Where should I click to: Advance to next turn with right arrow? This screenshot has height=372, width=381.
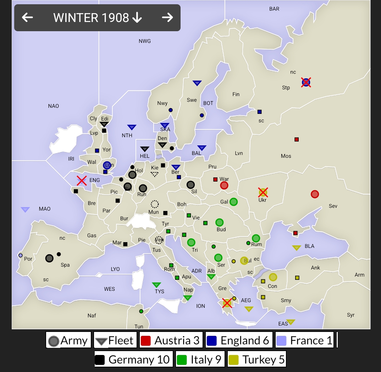(x=167, y=17)
